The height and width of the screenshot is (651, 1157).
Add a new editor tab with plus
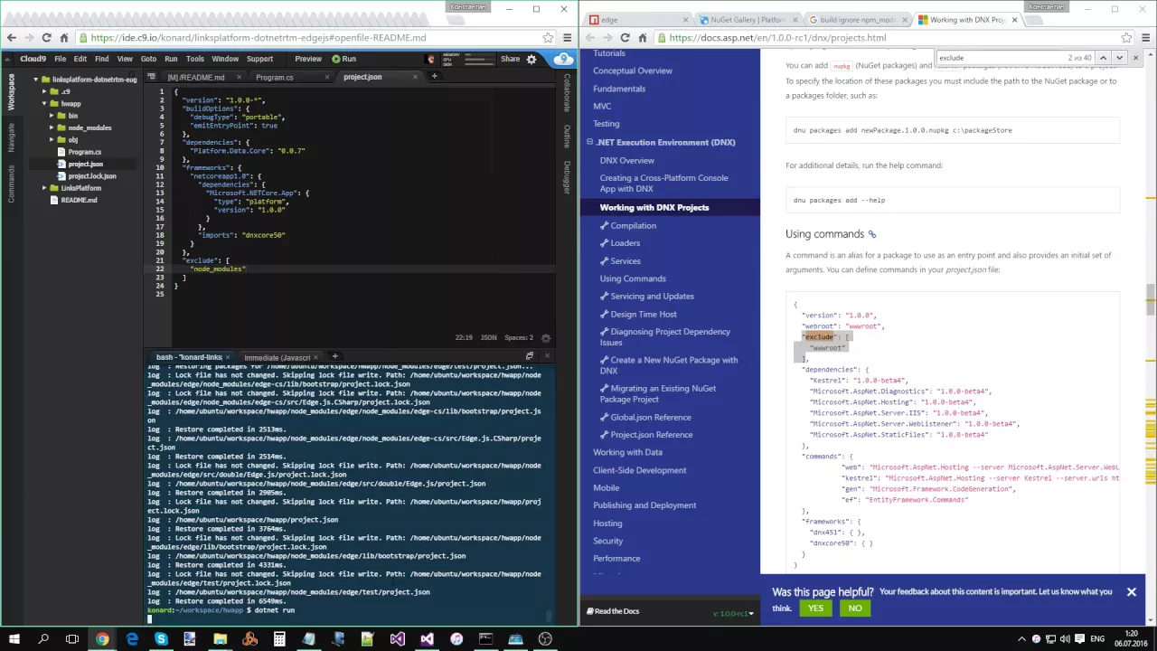point(434,77)
